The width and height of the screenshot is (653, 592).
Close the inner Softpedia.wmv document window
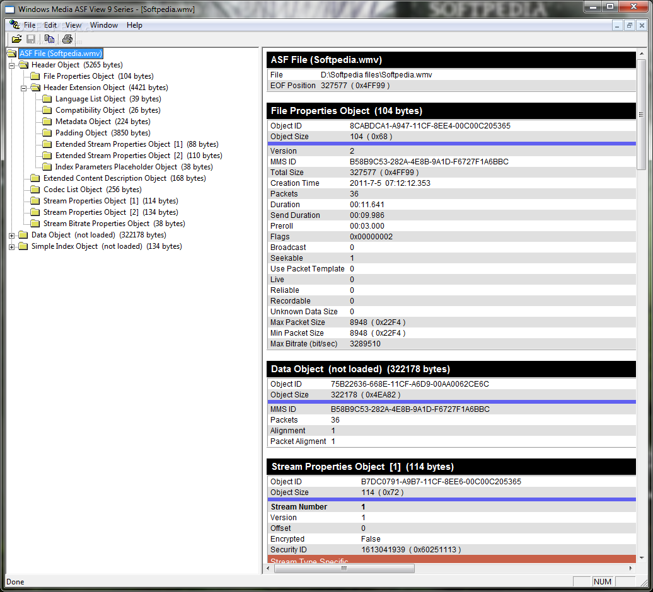pyautogui.click(x=642, y=25)
